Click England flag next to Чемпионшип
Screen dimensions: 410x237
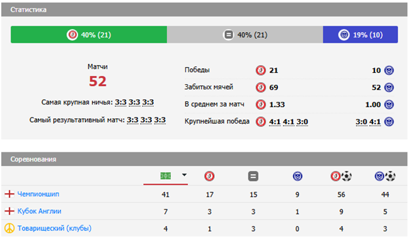[9, 194]
